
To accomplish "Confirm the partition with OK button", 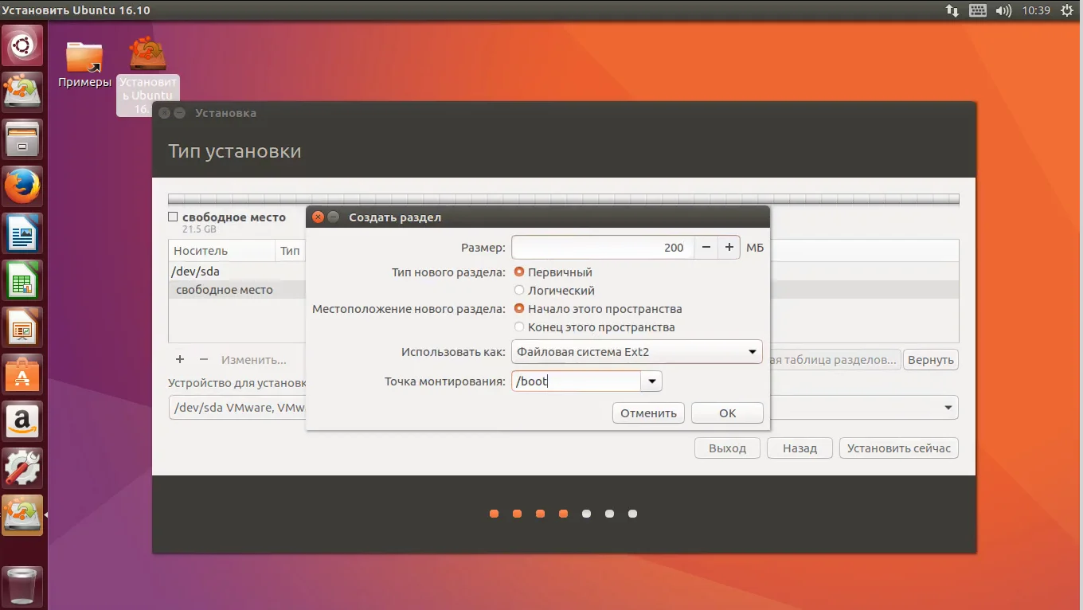I will (x=727, y=413).
